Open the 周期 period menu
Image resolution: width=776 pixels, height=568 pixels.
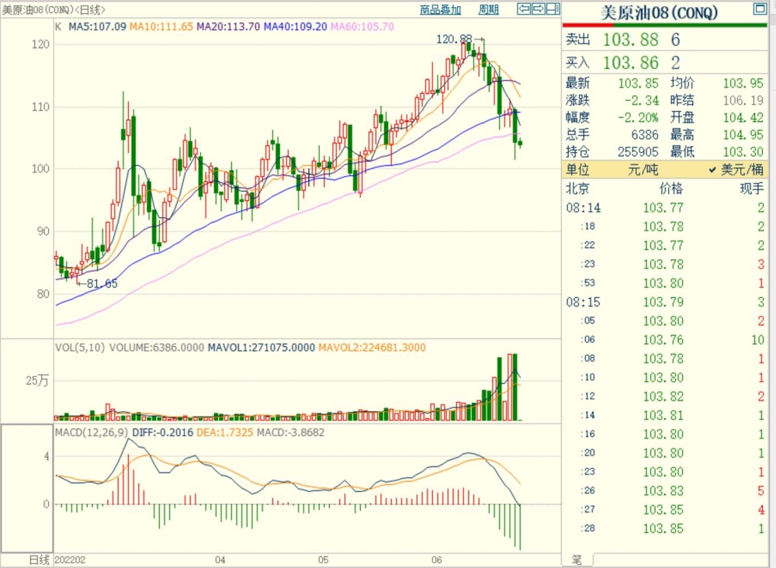point(488,10)
